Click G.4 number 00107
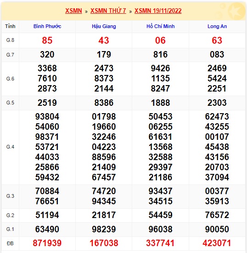Screen dimensions: 247x253 point(217,137)
